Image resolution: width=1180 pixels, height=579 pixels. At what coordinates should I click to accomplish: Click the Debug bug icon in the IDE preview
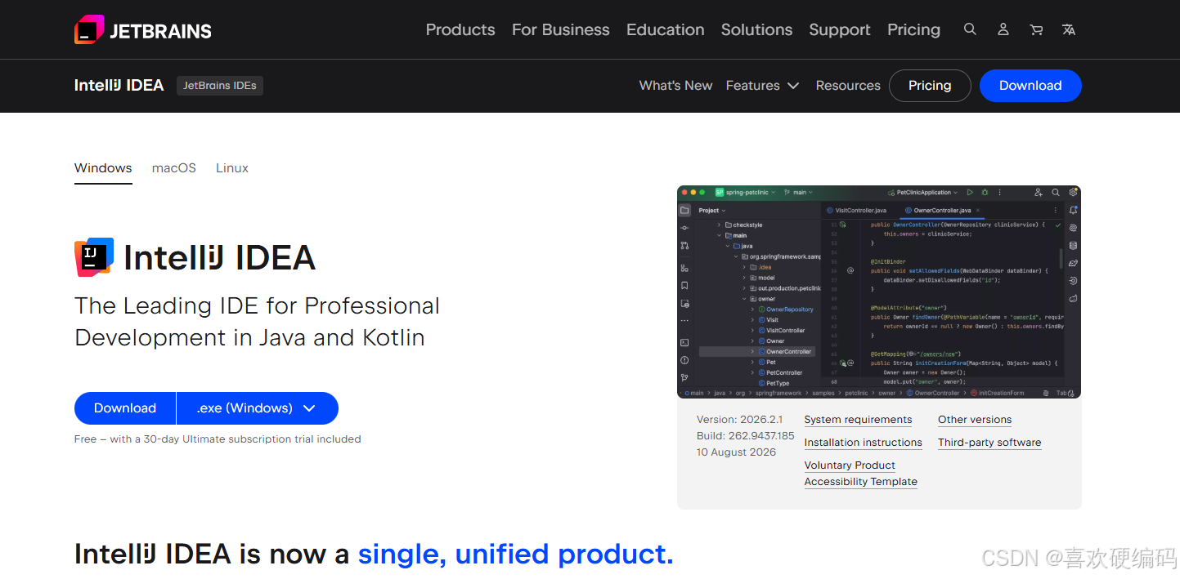(x=985, y=193)
